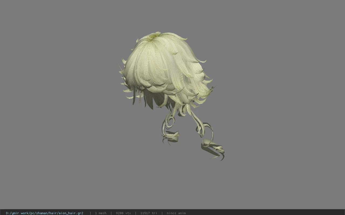The image size is (345, 215).
Task: Click the "1 mesh" status entry
Action: (101, 213)
